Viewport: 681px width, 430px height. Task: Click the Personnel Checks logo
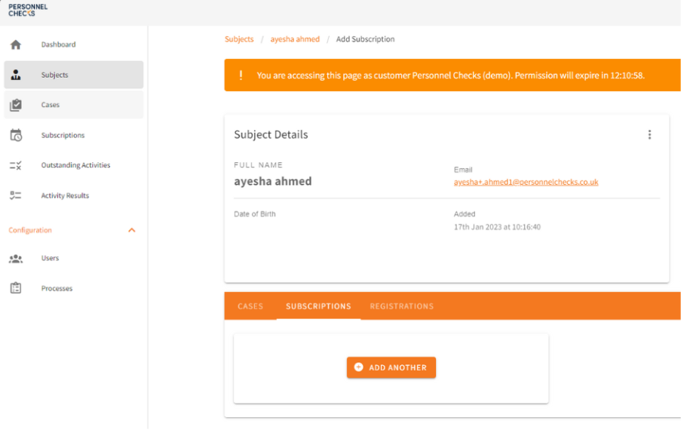click(28, 10)
